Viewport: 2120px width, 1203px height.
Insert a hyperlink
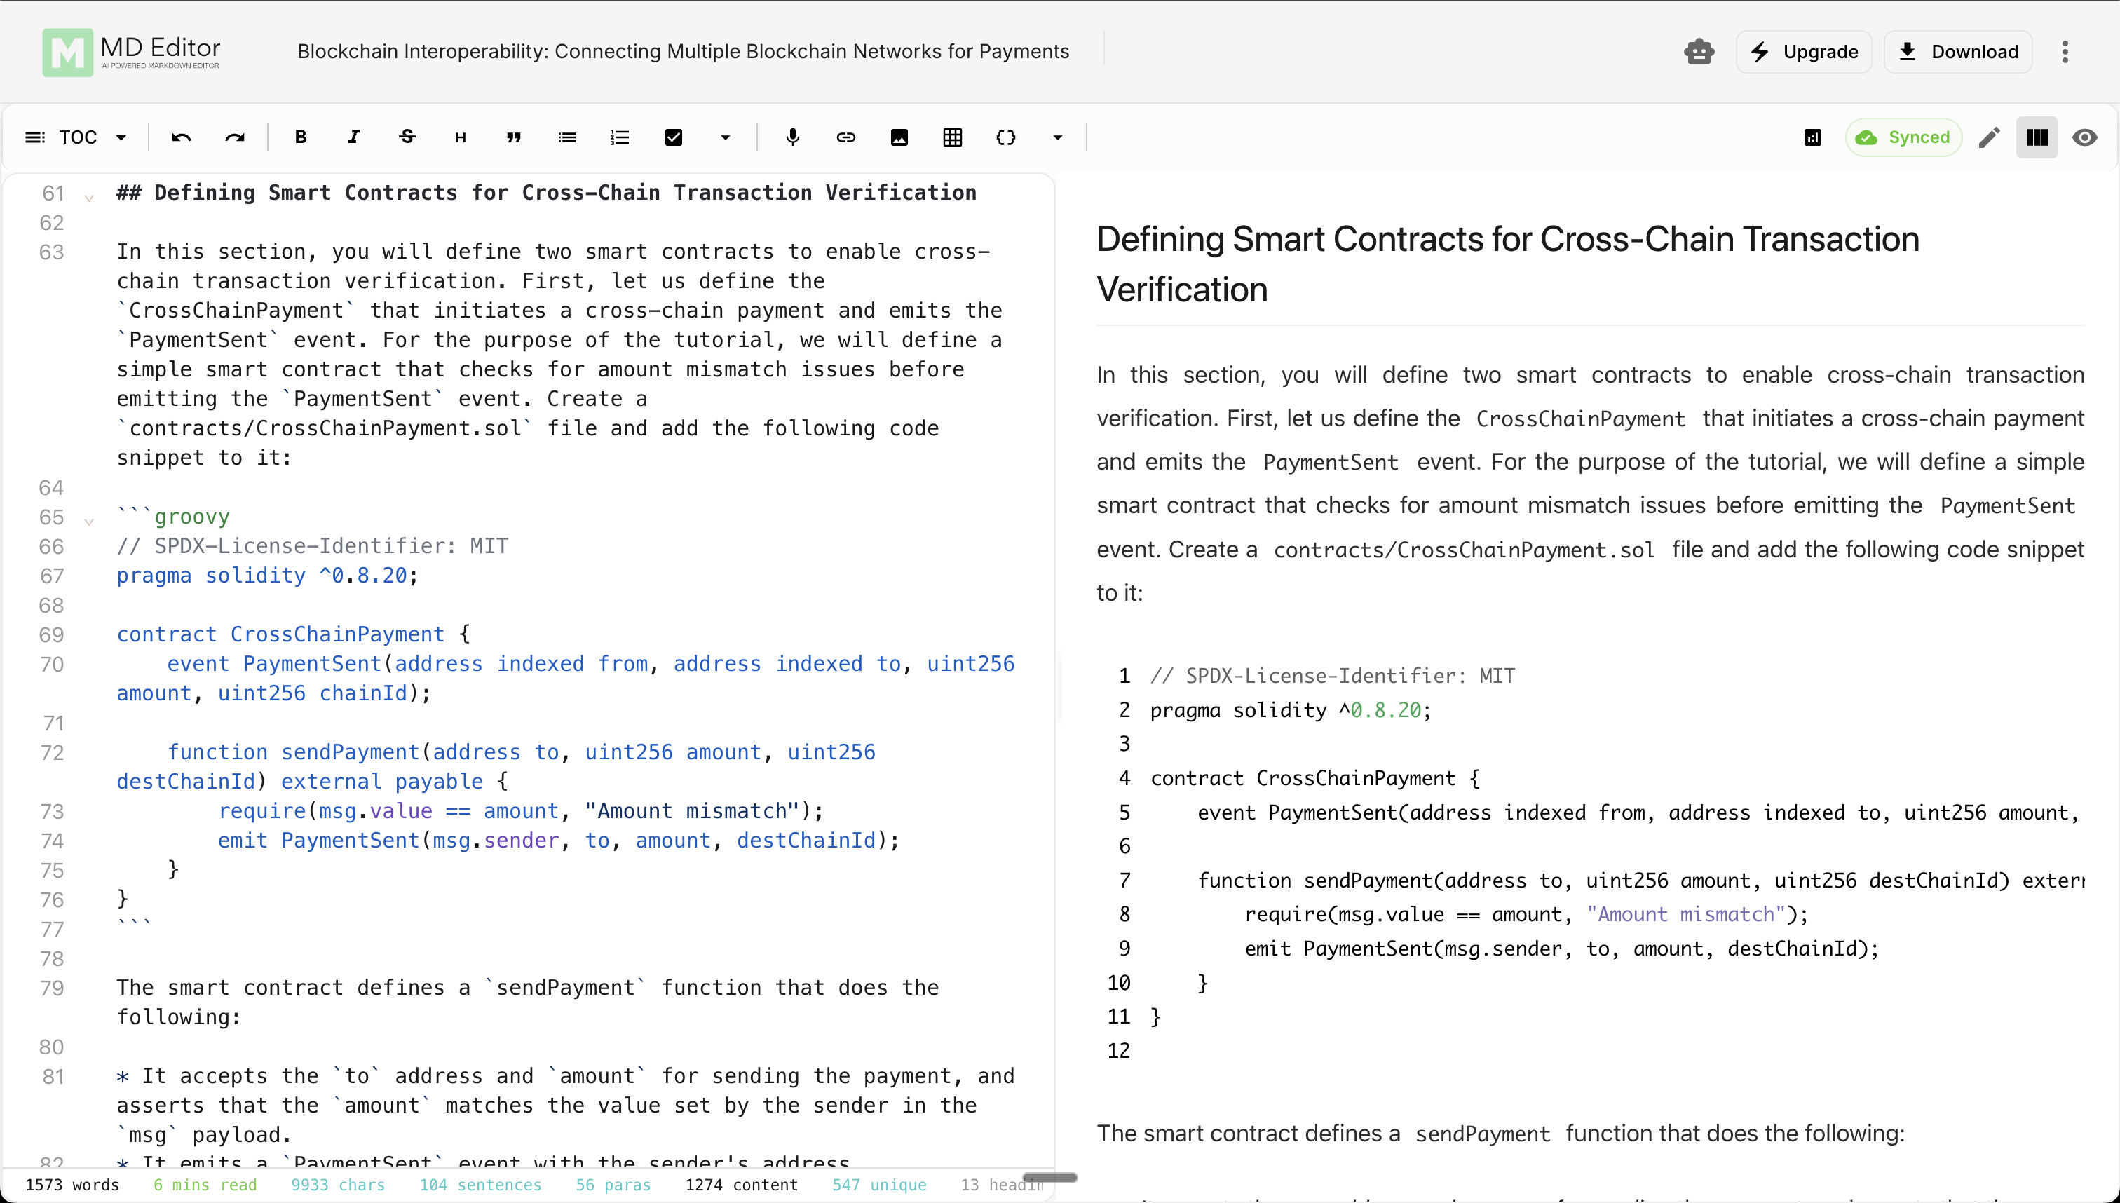pyautogui.click(x=845, y=137)
